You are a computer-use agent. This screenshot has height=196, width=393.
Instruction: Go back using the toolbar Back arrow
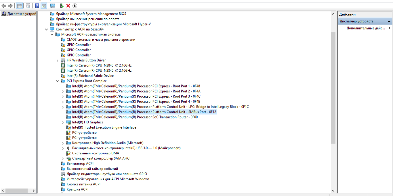click(4, 6)
